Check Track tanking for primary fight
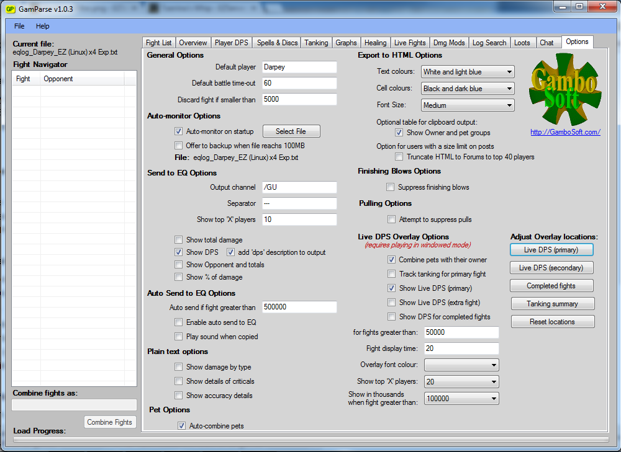 pos(392,274)
